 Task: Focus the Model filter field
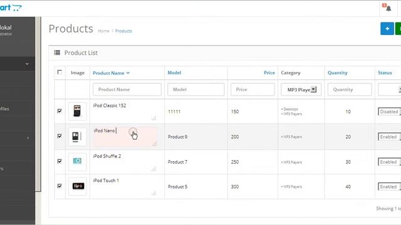(196, 89)
